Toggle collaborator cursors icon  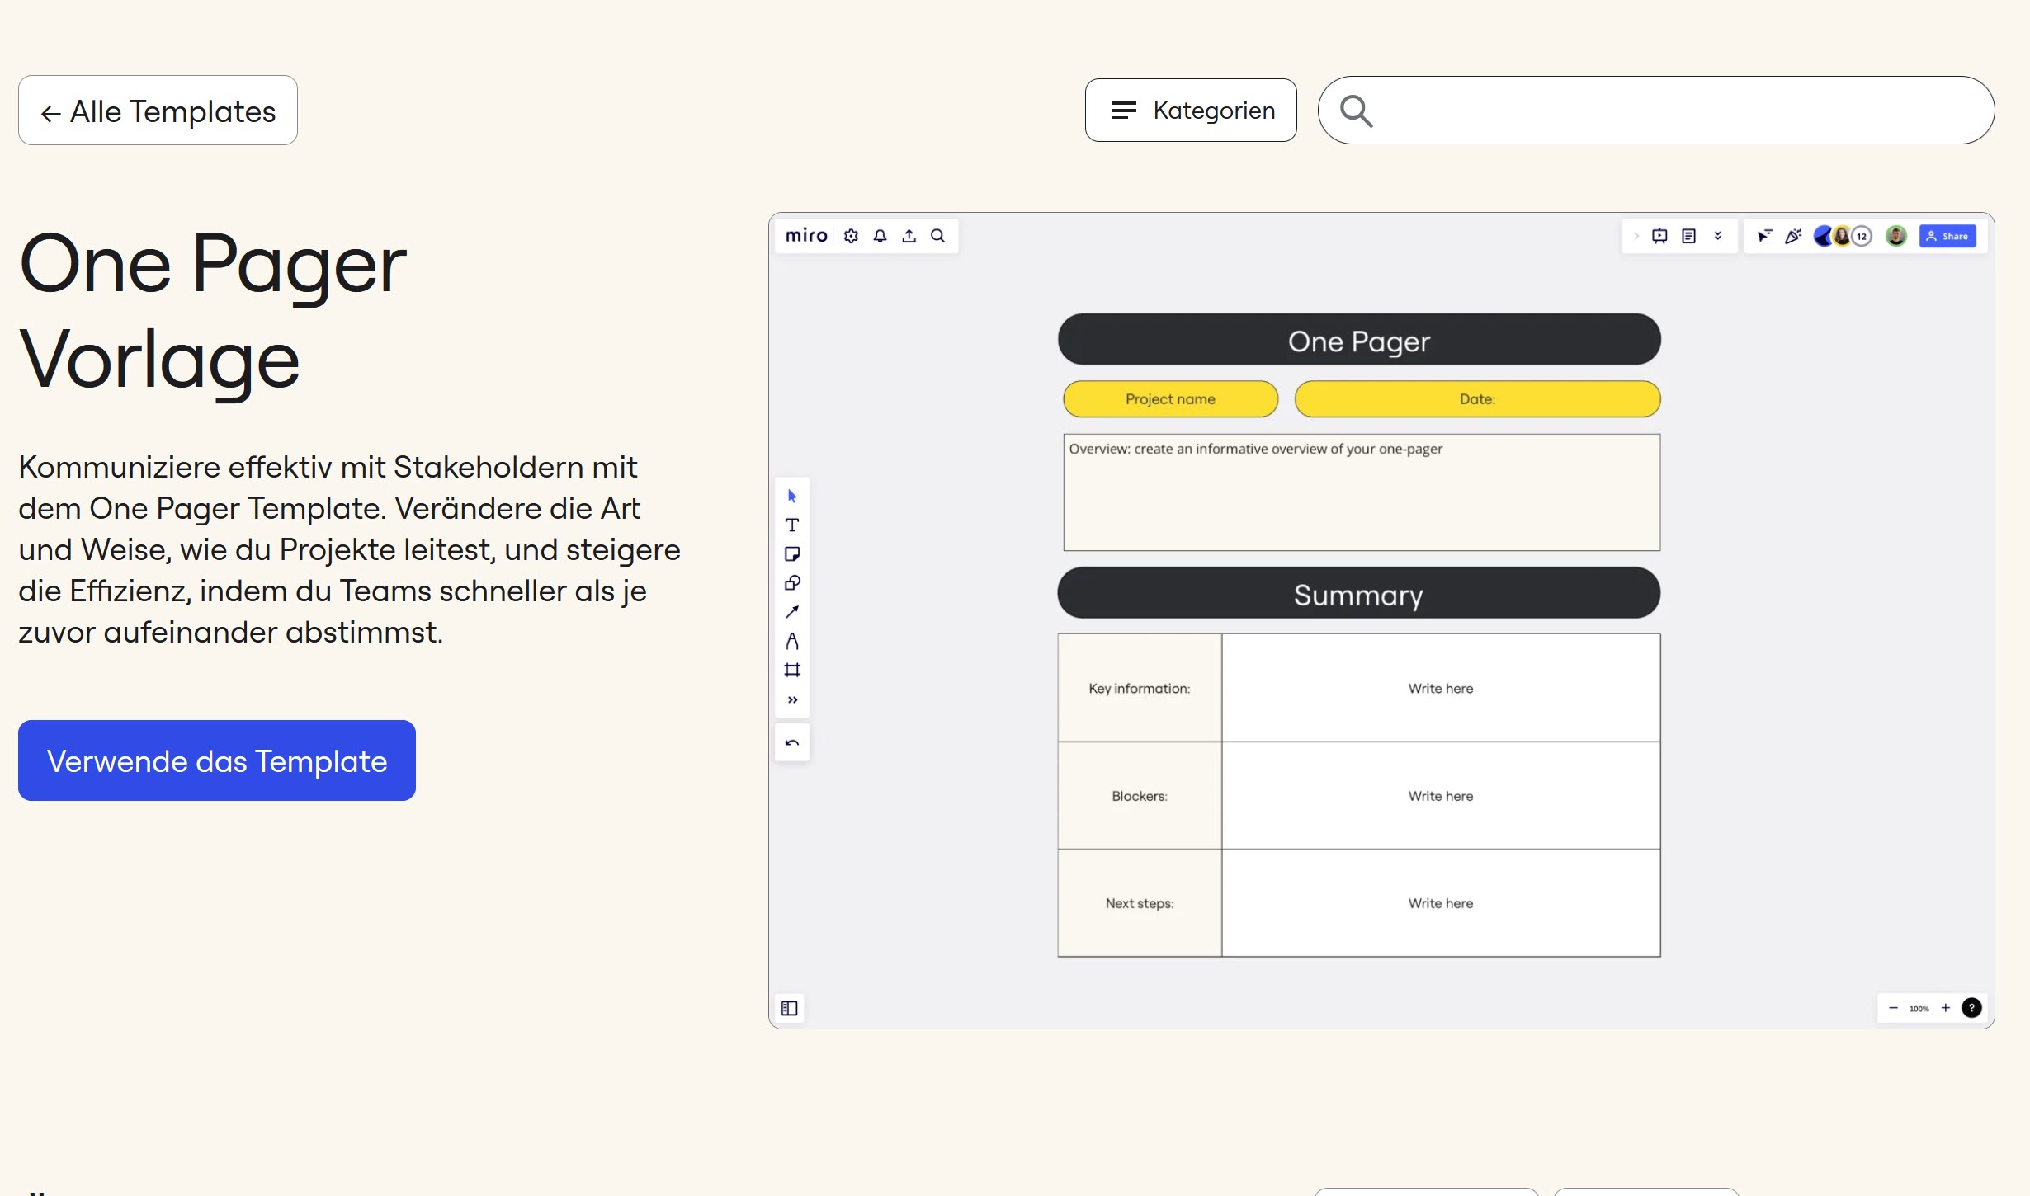(x=1764, y=236)
